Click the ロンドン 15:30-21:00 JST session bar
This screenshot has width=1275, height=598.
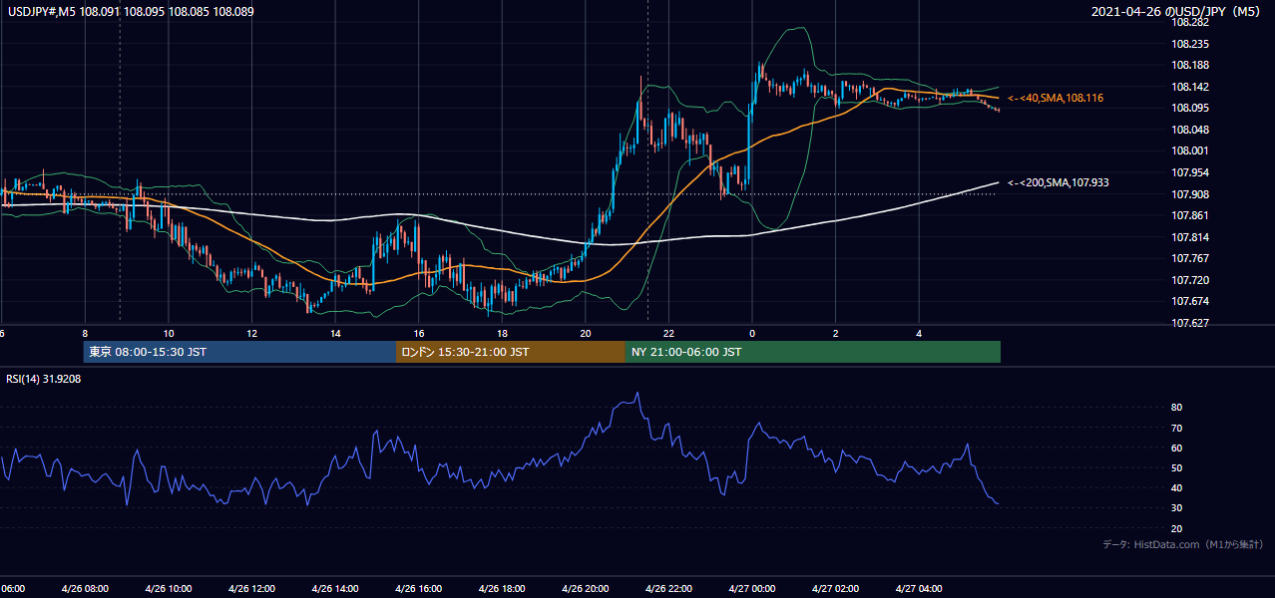[x=511, y=352]
